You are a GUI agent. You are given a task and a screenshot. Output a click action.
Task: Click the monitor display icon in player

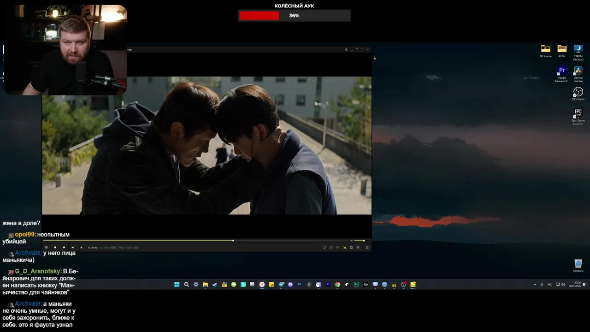coord(324,248)
